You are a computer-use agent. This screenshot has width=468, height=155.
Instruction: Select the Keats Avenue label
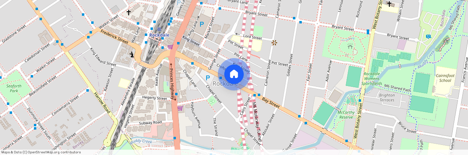pos(159,75)
